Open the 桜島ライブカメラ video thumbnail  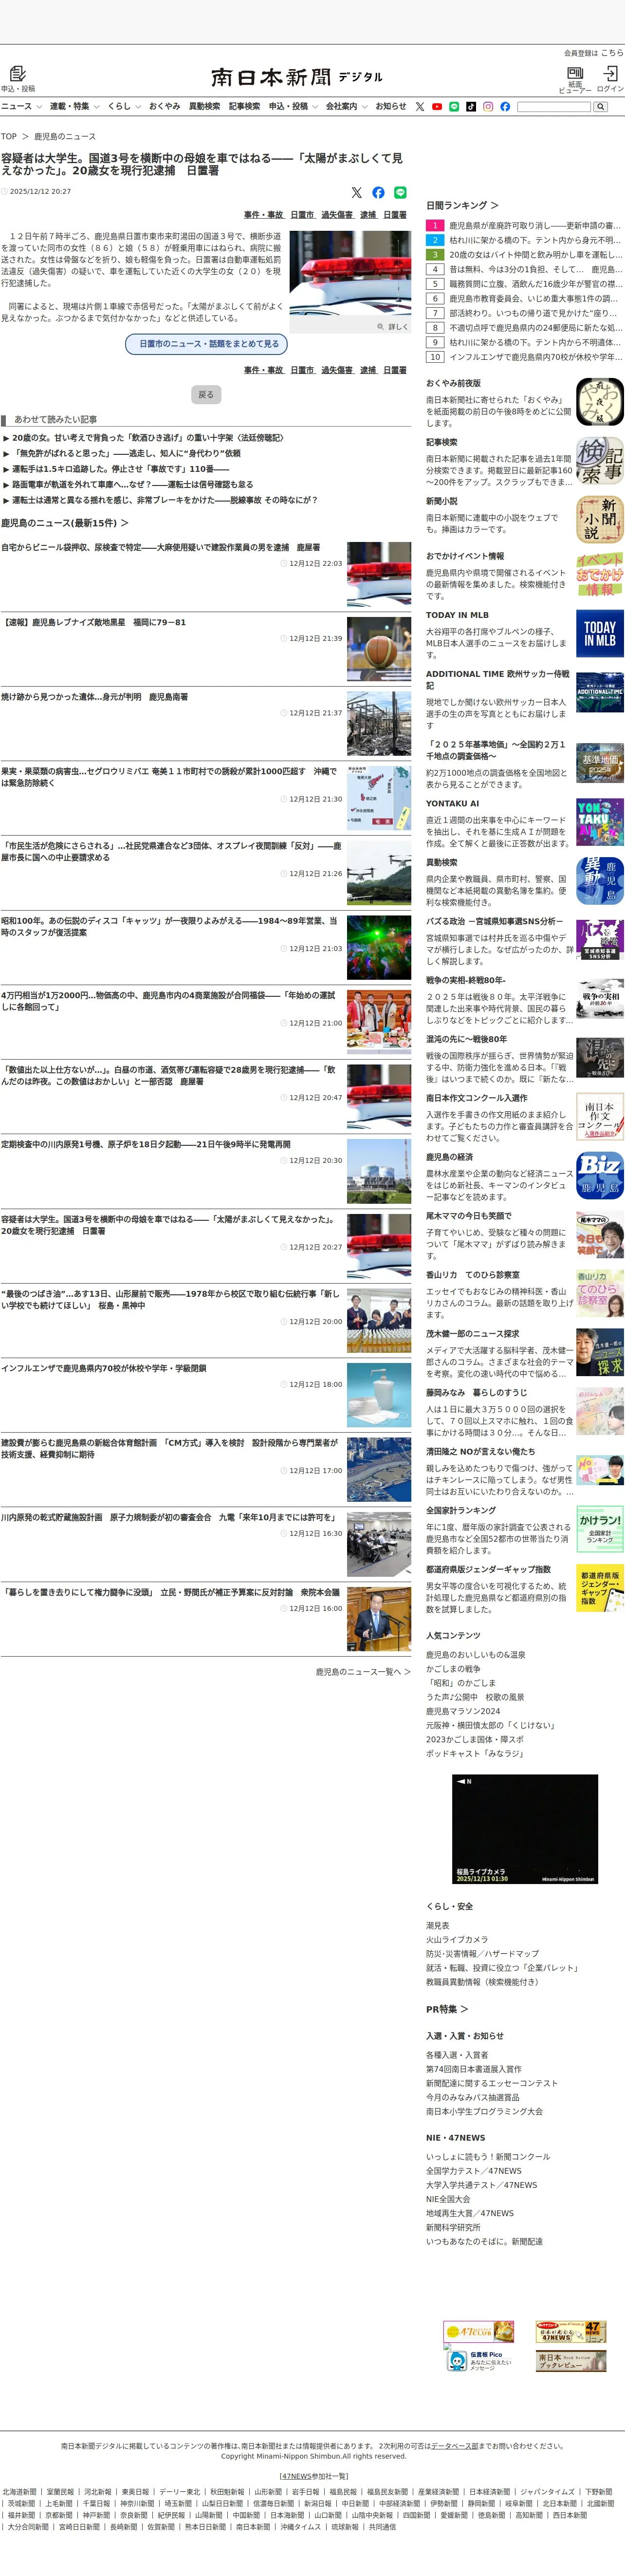point(525,1829)
